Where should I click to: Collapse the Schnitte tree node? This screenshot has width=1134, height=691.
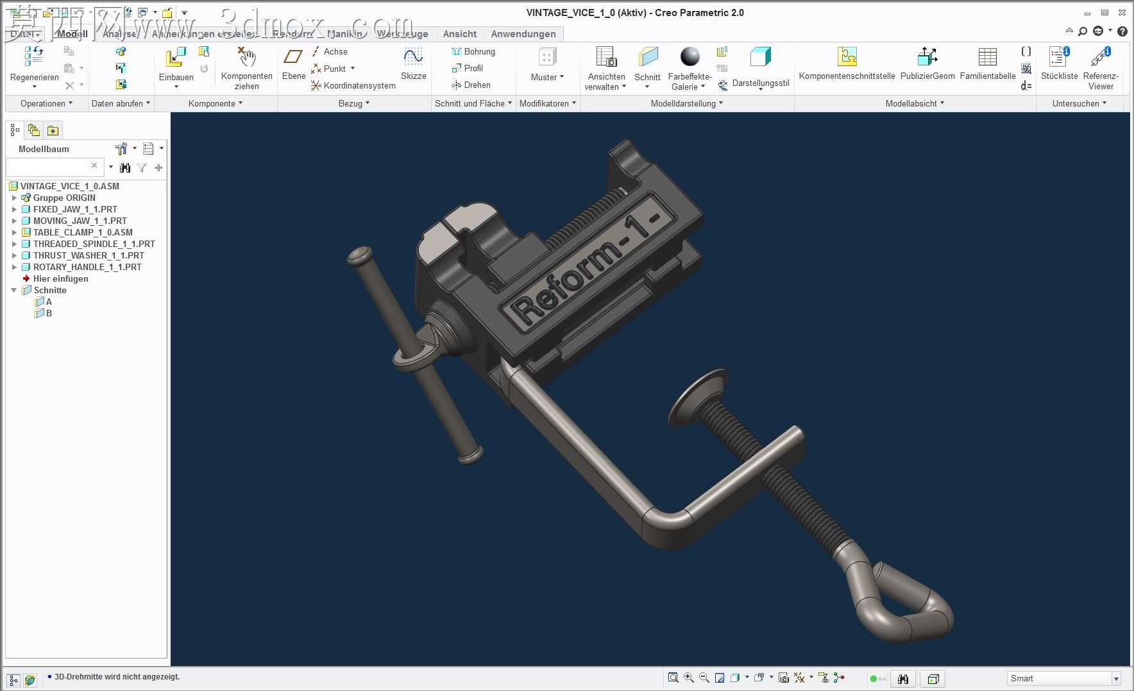click(14, 290)
